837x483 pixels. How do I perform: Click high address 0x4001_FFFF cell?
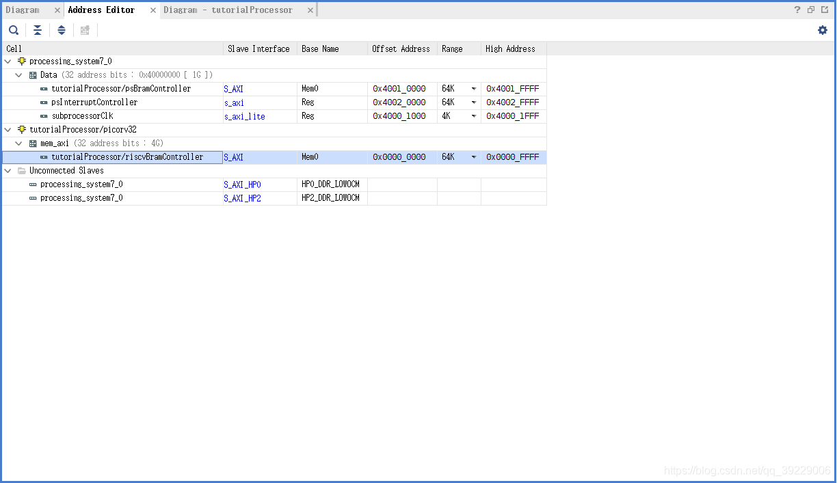point(514,89)
